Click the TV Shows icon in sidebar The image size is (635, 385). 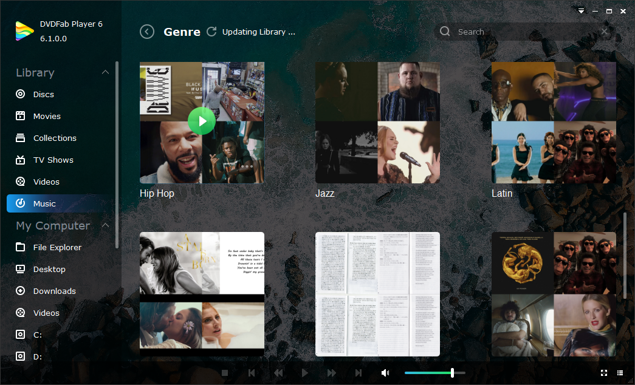(20, 160)
